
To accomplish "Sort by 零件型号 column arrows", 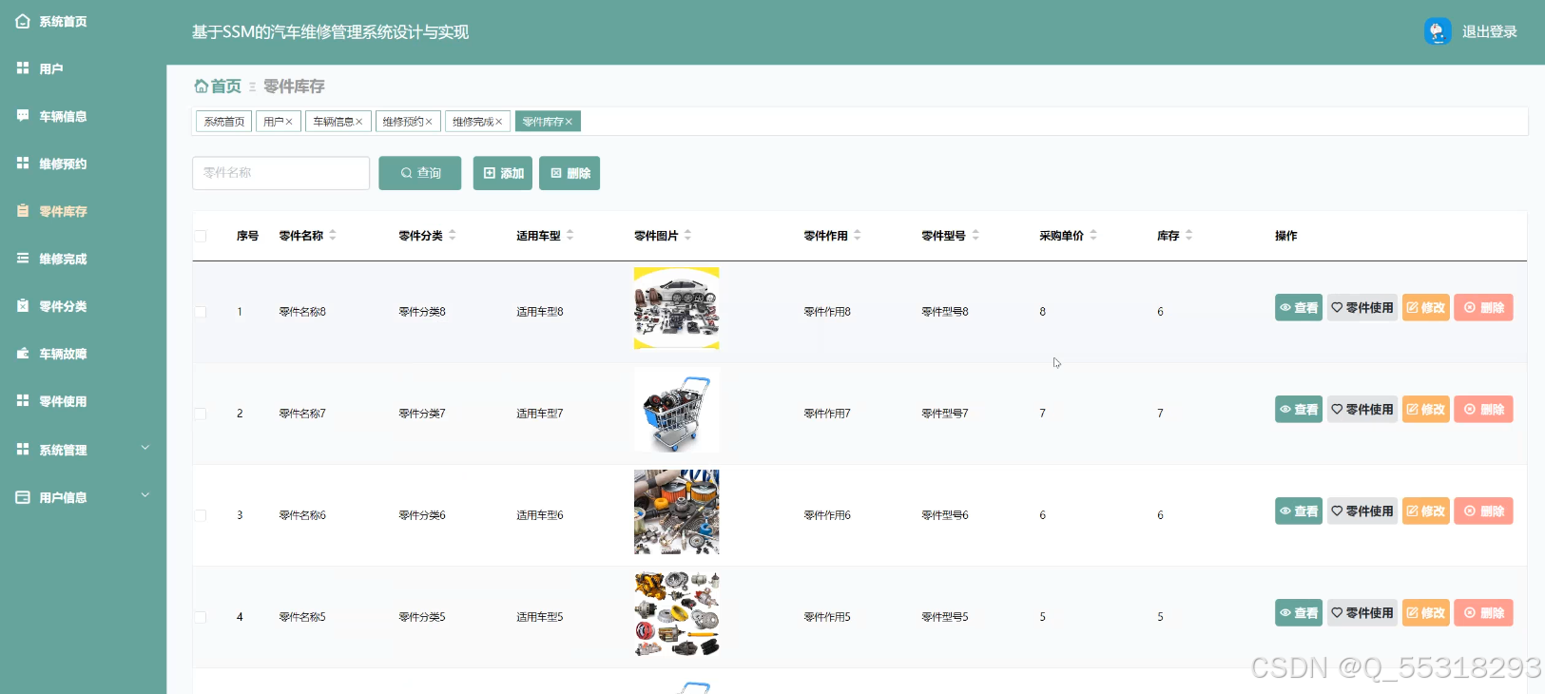I will (975, 235).
